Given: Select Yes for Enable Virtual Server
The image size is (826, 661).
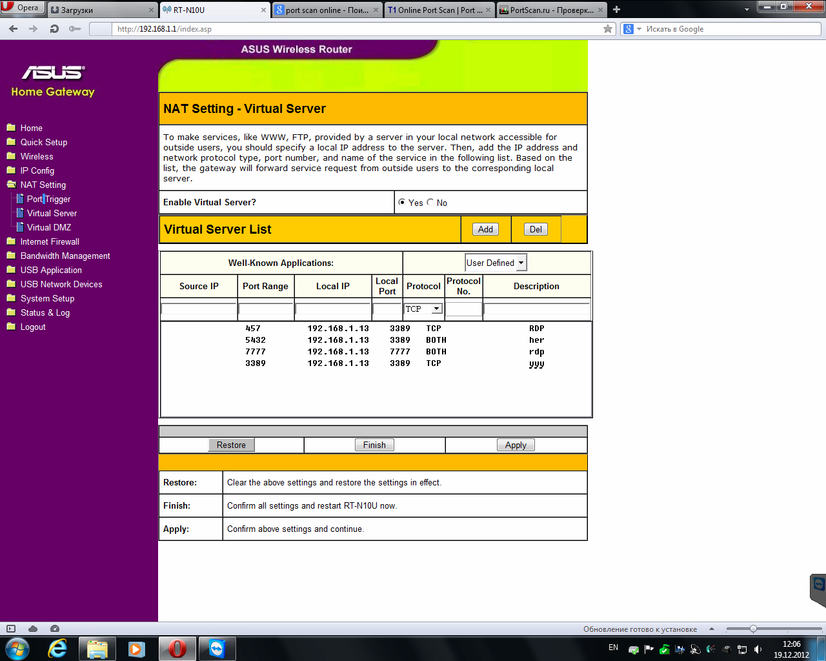Looking at the screenshot, I should (402, 202).
